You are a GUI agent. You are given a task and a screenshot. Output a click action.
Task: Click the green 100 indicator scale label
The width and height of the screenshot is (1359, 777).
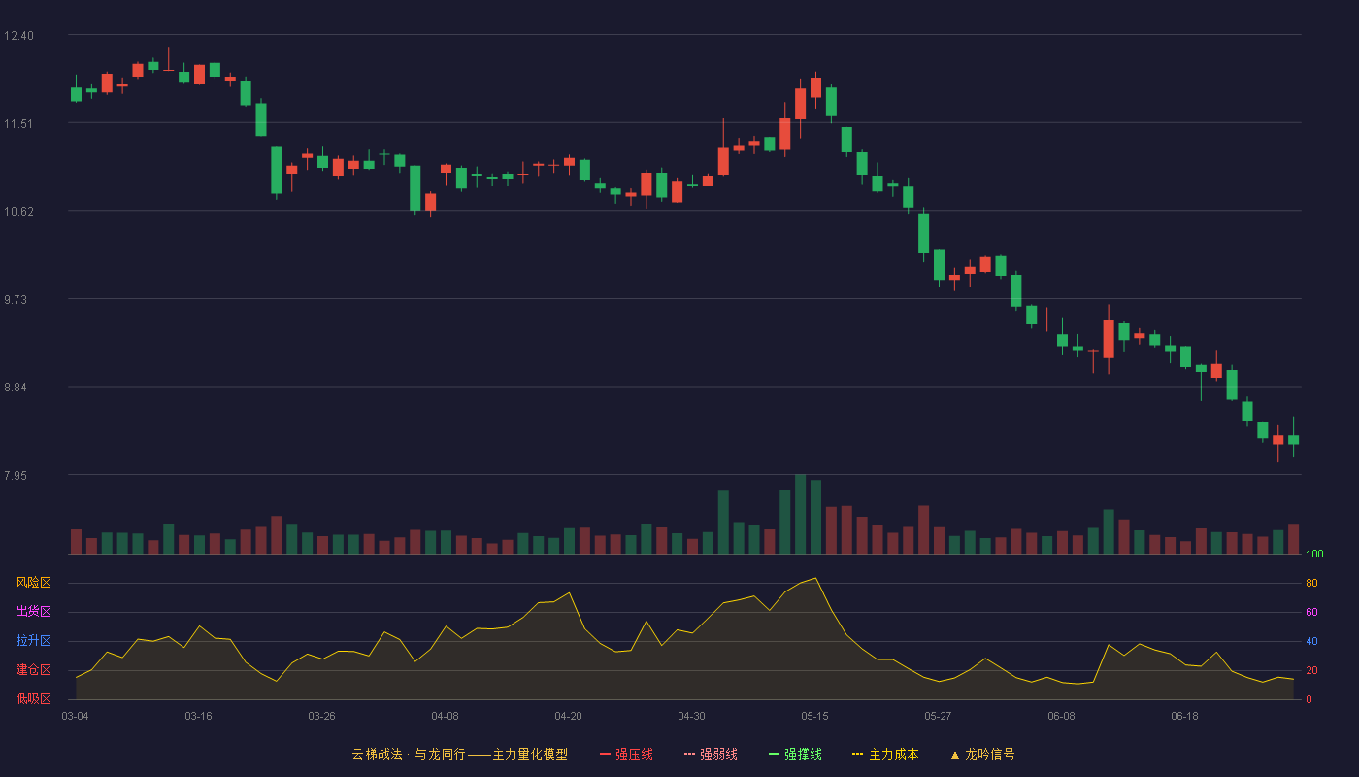[1315, 555]
